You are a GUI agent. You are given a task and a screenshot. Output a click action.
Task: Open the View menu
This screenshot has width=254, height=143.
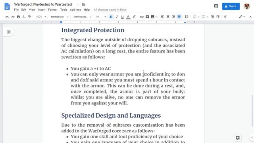(x=32, y=10)
